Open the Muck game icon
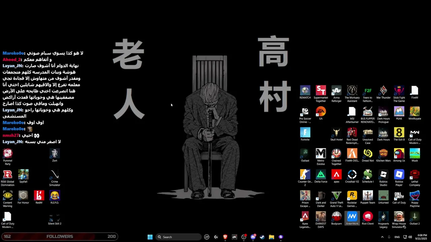Viewport: 431px width, 242px height. 415,155
